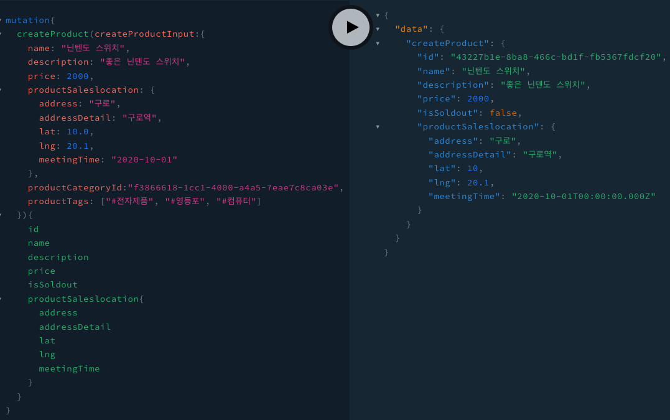The image size is (670, 420).
Task: Select the mutation keyword in the query editor
Action: click(28, 20)
